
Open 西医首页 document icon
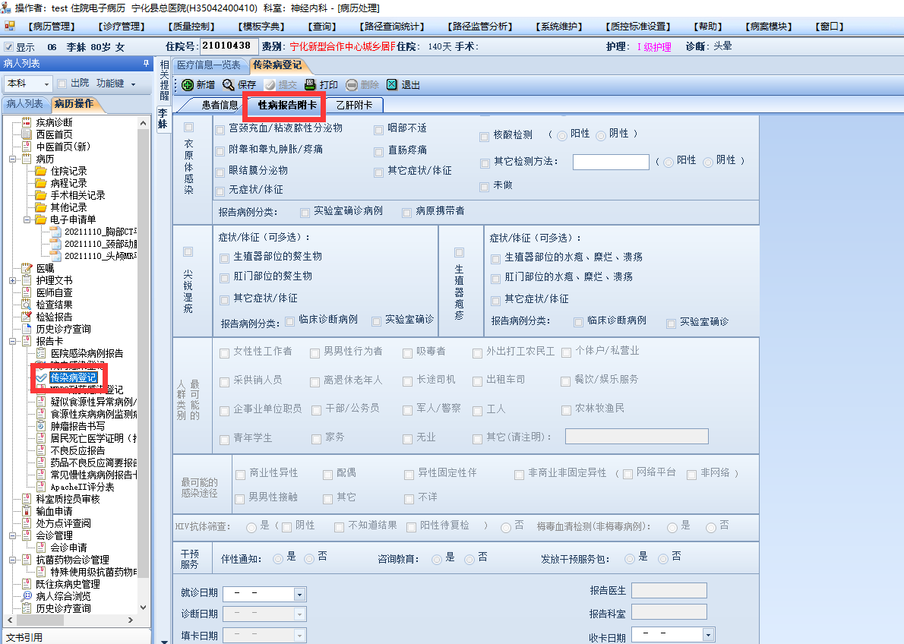(27, 134)
